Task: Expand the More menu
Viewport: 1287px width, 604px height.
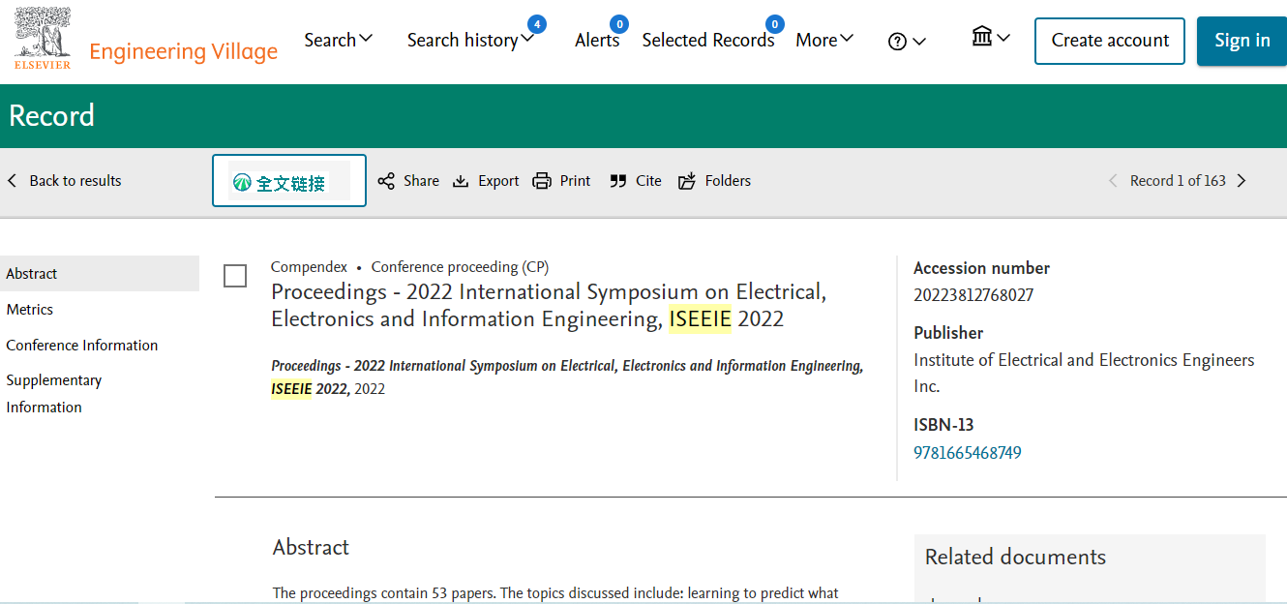Action: (824, 40)
